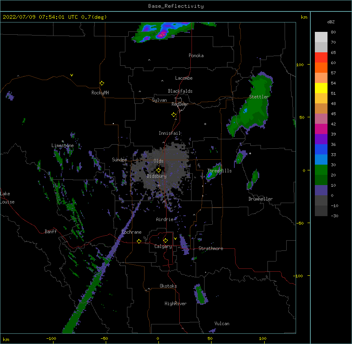Click the Sundre label
This screenshot has width=352, height=344.
coord(119,160)
